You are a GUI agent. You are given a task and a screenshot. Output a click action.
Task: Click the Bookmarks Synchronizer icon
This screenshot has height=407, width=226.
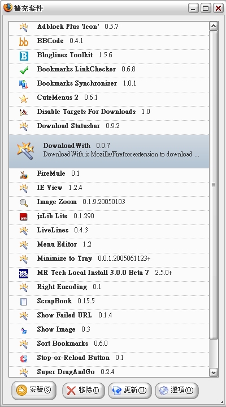coord(24,84)
